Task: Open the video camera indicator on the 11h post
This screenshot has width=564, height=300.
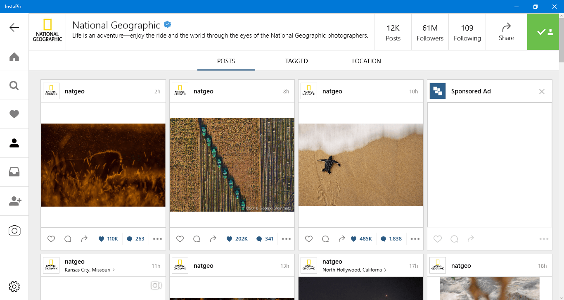Action: coord(156,285)
